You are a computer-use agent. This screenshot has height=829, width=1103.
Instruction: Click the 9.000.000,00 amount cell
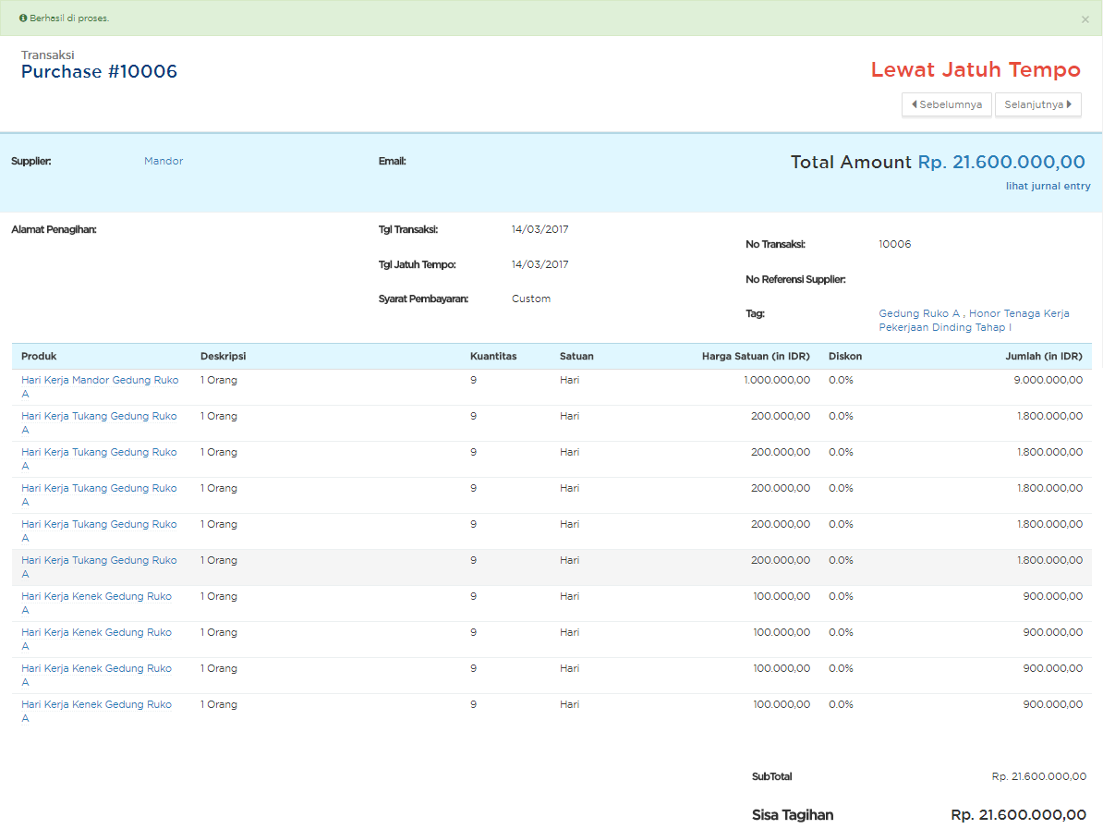click(x=1048, y=380)
